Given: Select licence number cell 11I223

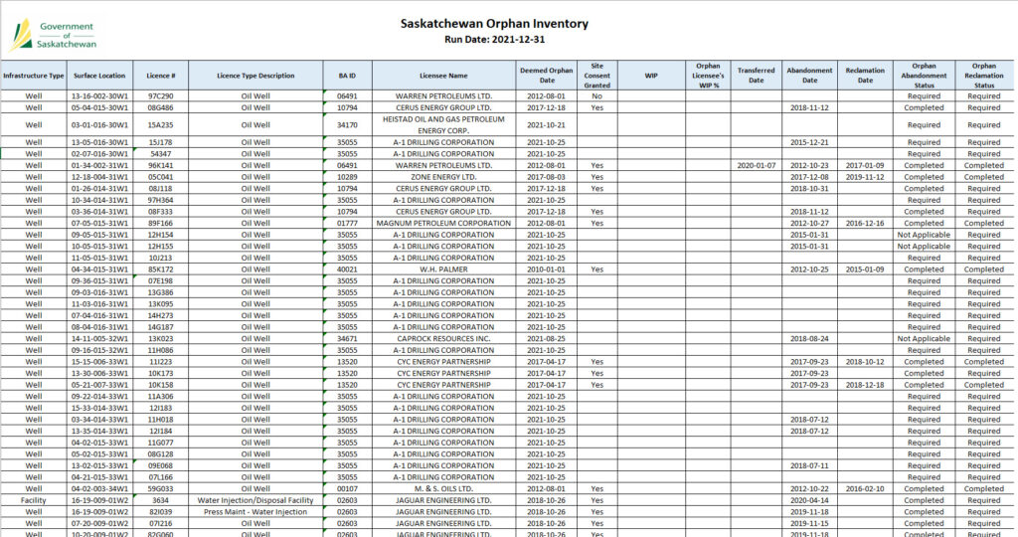Looking at the screenshot, I should pos(160,362).
